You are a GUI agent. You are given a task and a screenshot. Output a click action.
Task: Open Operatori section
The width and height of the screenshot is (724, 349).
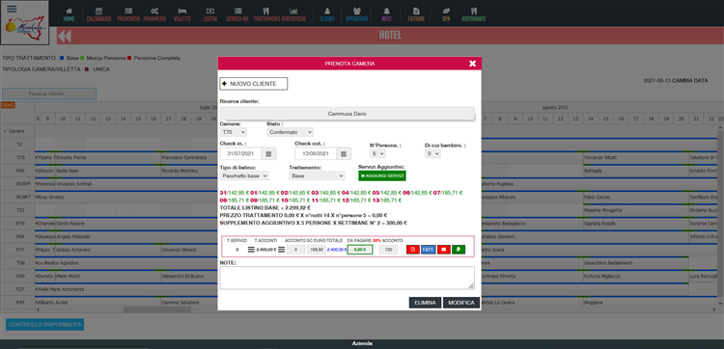[357, 14]
